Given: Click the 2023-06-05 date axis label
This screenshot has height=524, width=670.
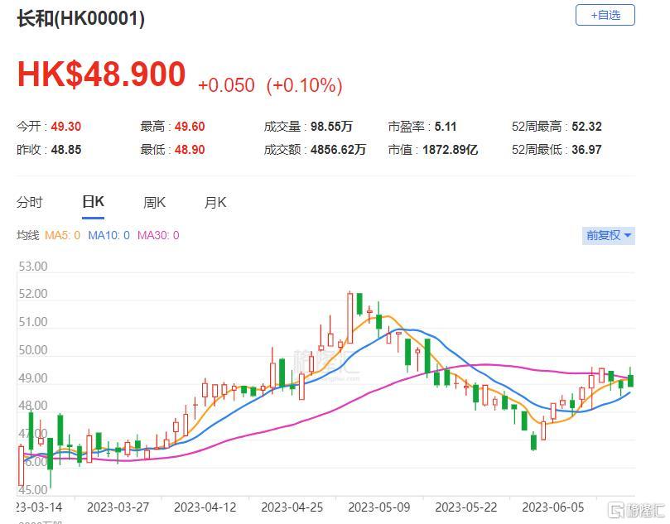Looking at the screenshot, I should 553,507.
